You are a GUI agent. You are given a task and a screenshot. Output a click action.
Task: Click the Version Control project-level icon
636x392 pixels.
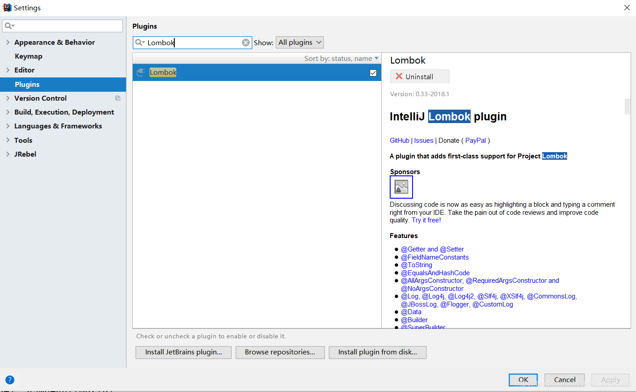coord(118,98)
